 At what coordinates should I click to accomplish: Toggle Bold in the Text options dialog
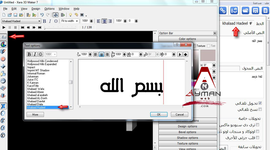click(x=29, y=54)
